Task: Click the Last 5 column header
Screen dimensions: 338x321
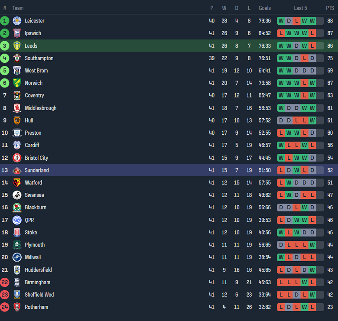Action: [x=300, y=8]
